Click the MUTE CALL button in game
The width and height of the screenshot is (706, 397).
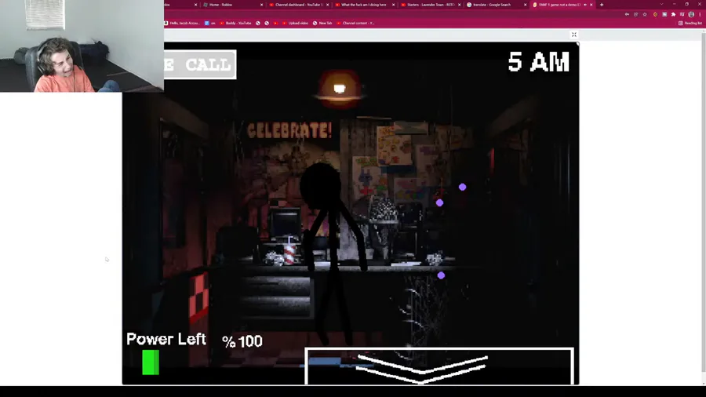[200, 65]
